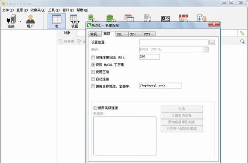Screen dimensions: 248x163
Task: Open the dropdown arrow beside 连接
Action: click(x=20, y=21)
